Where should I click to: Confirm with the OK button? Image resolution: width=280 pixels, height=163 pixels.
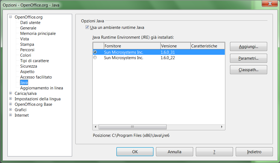pos(135,152)
